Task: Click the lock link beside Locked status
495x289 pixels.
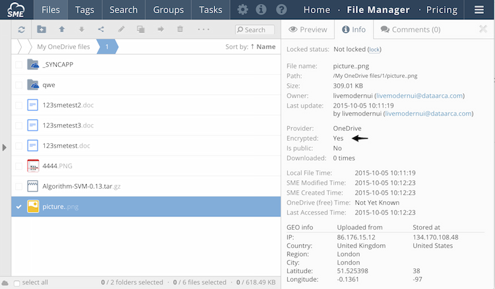Action: [374, 50]
